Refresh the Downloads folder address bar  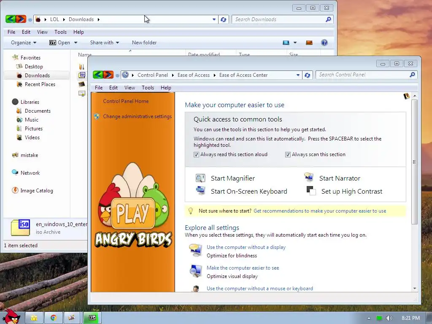coord(224,19)
